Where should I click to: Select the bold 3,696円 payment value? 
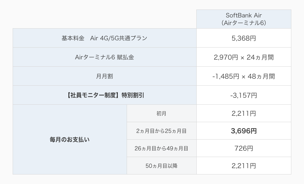(244, 131)
